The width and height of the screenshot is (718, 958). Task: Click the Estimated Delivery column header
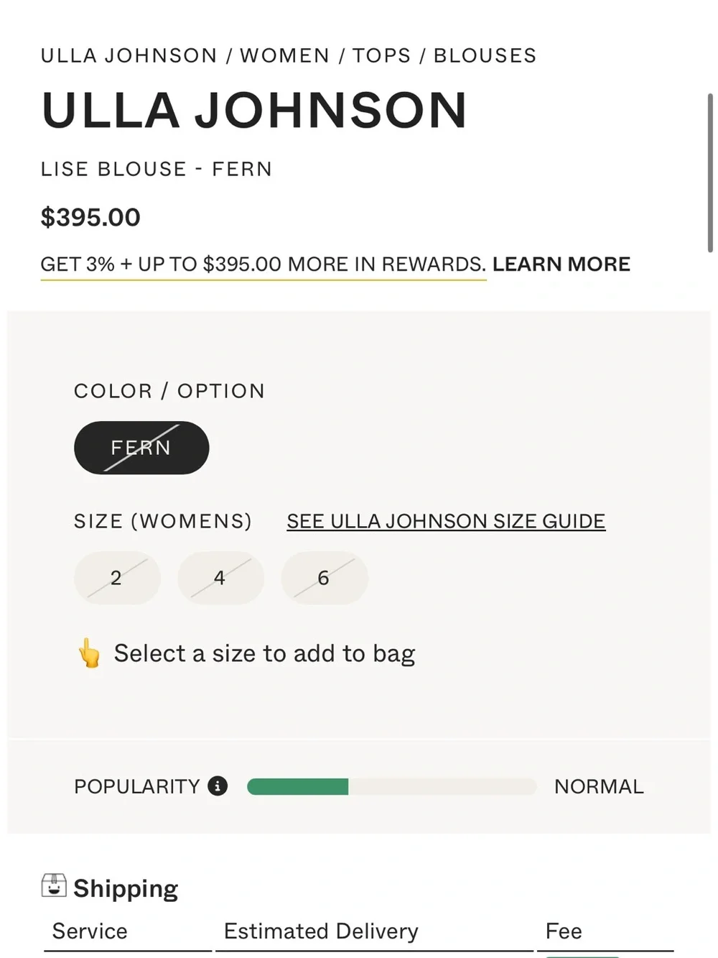pyautogui.click(x=321, y=931)
